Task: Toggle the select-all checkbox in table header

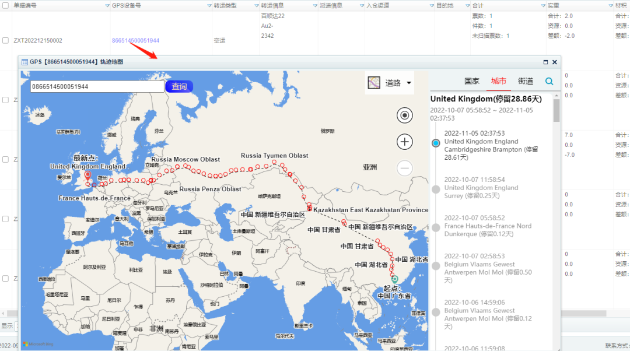Action: tap(5, 5)
